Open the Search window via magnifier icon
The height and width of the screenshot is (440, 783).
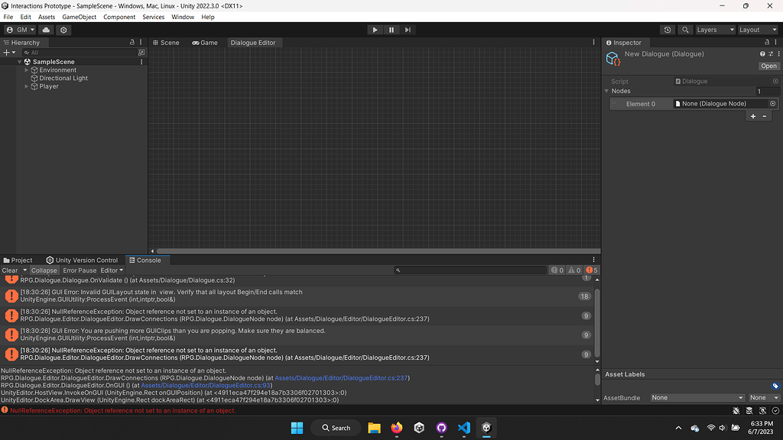coord(685,30)
